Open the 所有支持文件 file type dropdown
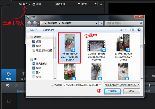The image size is (155, 109). [122, 85]
